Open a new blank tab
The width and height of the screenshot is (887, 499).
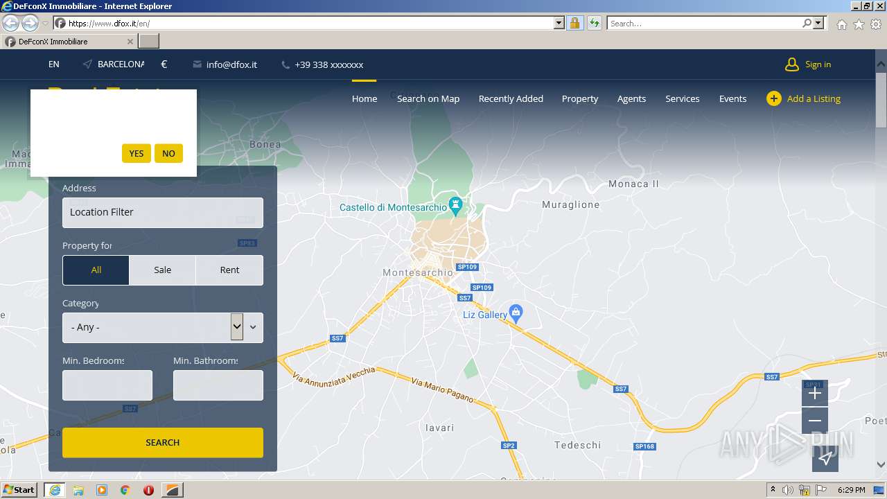tap(149, 42)
